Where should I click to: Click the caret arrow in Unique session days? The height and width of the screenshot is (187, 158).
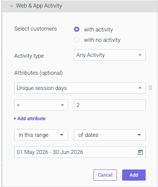(140, 88)
